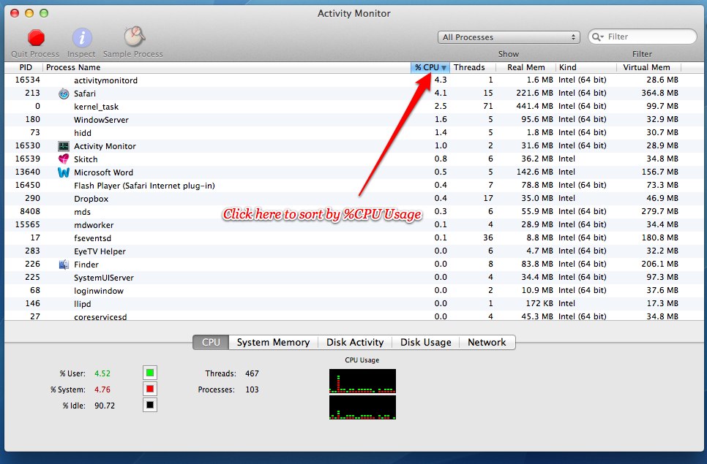Select the kernel_task process row
This screenshot has width=707, height=464.
(x=353, y=107)
